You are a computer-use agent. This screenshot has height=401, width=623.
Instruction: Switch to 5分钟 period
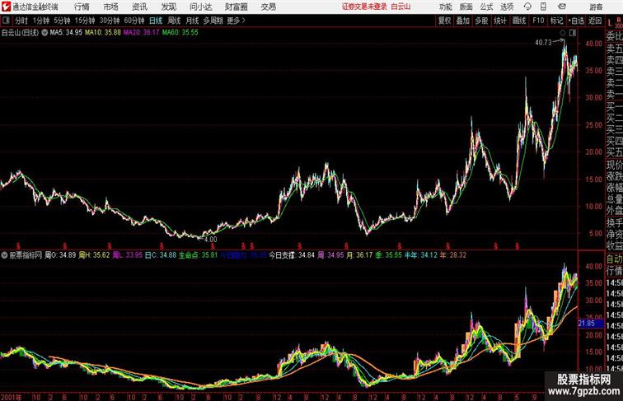(x=62, y=21)
